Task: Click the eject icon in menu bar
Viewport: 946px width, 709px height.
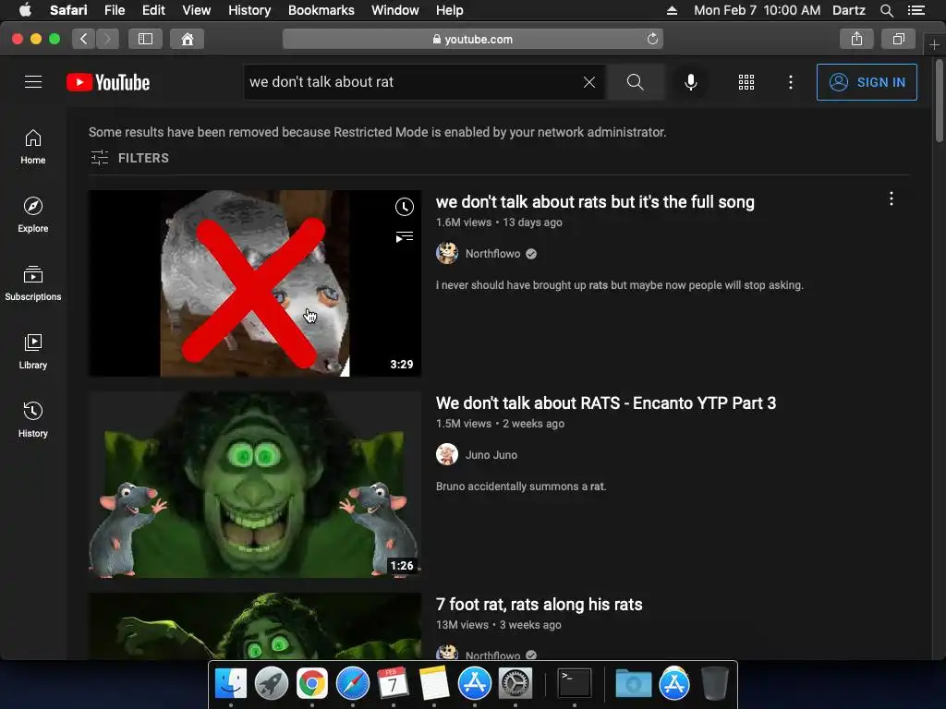Action: click(673, 10)
